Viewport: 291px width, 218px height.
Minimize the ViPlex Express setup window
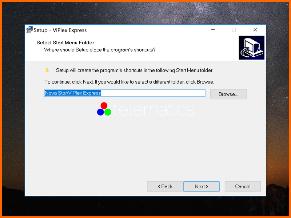tap(213, 30)
